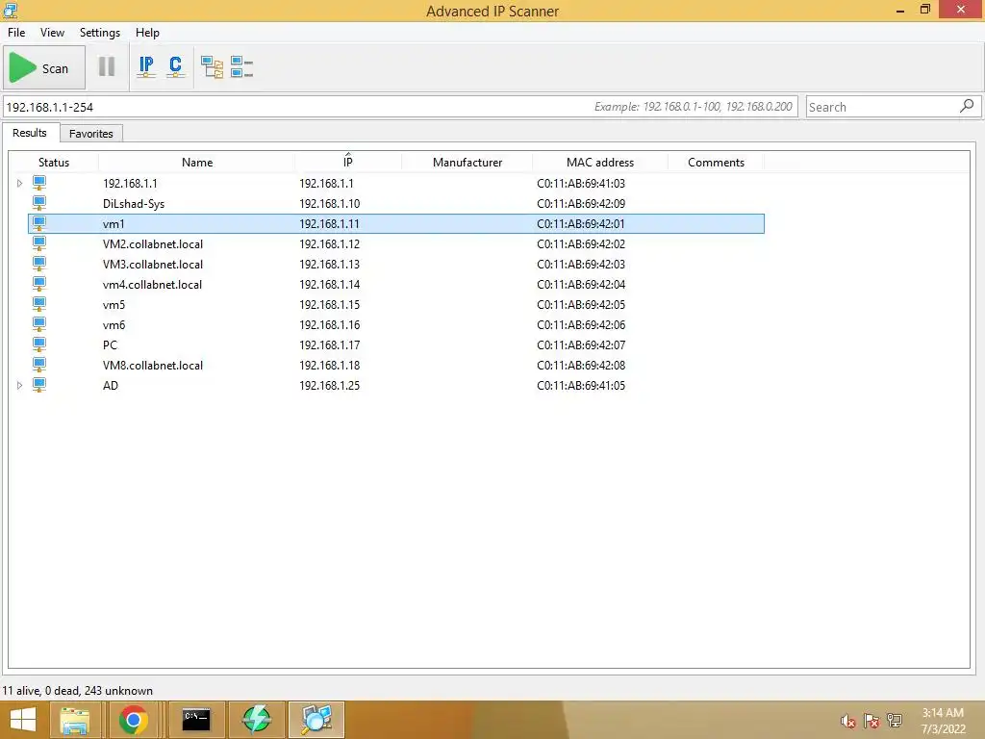Screen dimensions: 985x739
Task: Click the computer icon for DiLshad-Sys
Action: (38, 203)
